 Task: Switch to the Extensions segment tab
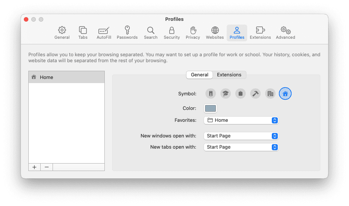coord(229,75)
